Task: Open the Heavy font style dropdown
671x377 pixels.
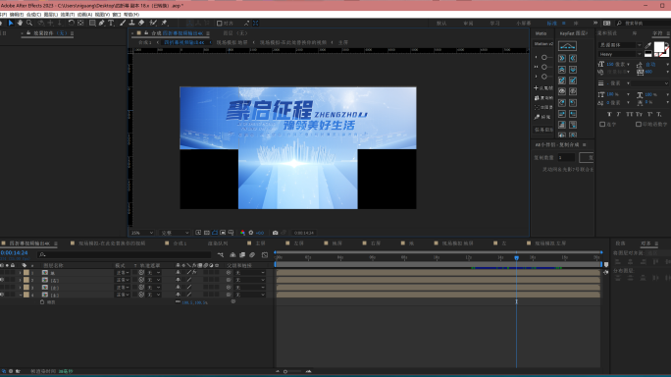Action: tap(620, 54)
